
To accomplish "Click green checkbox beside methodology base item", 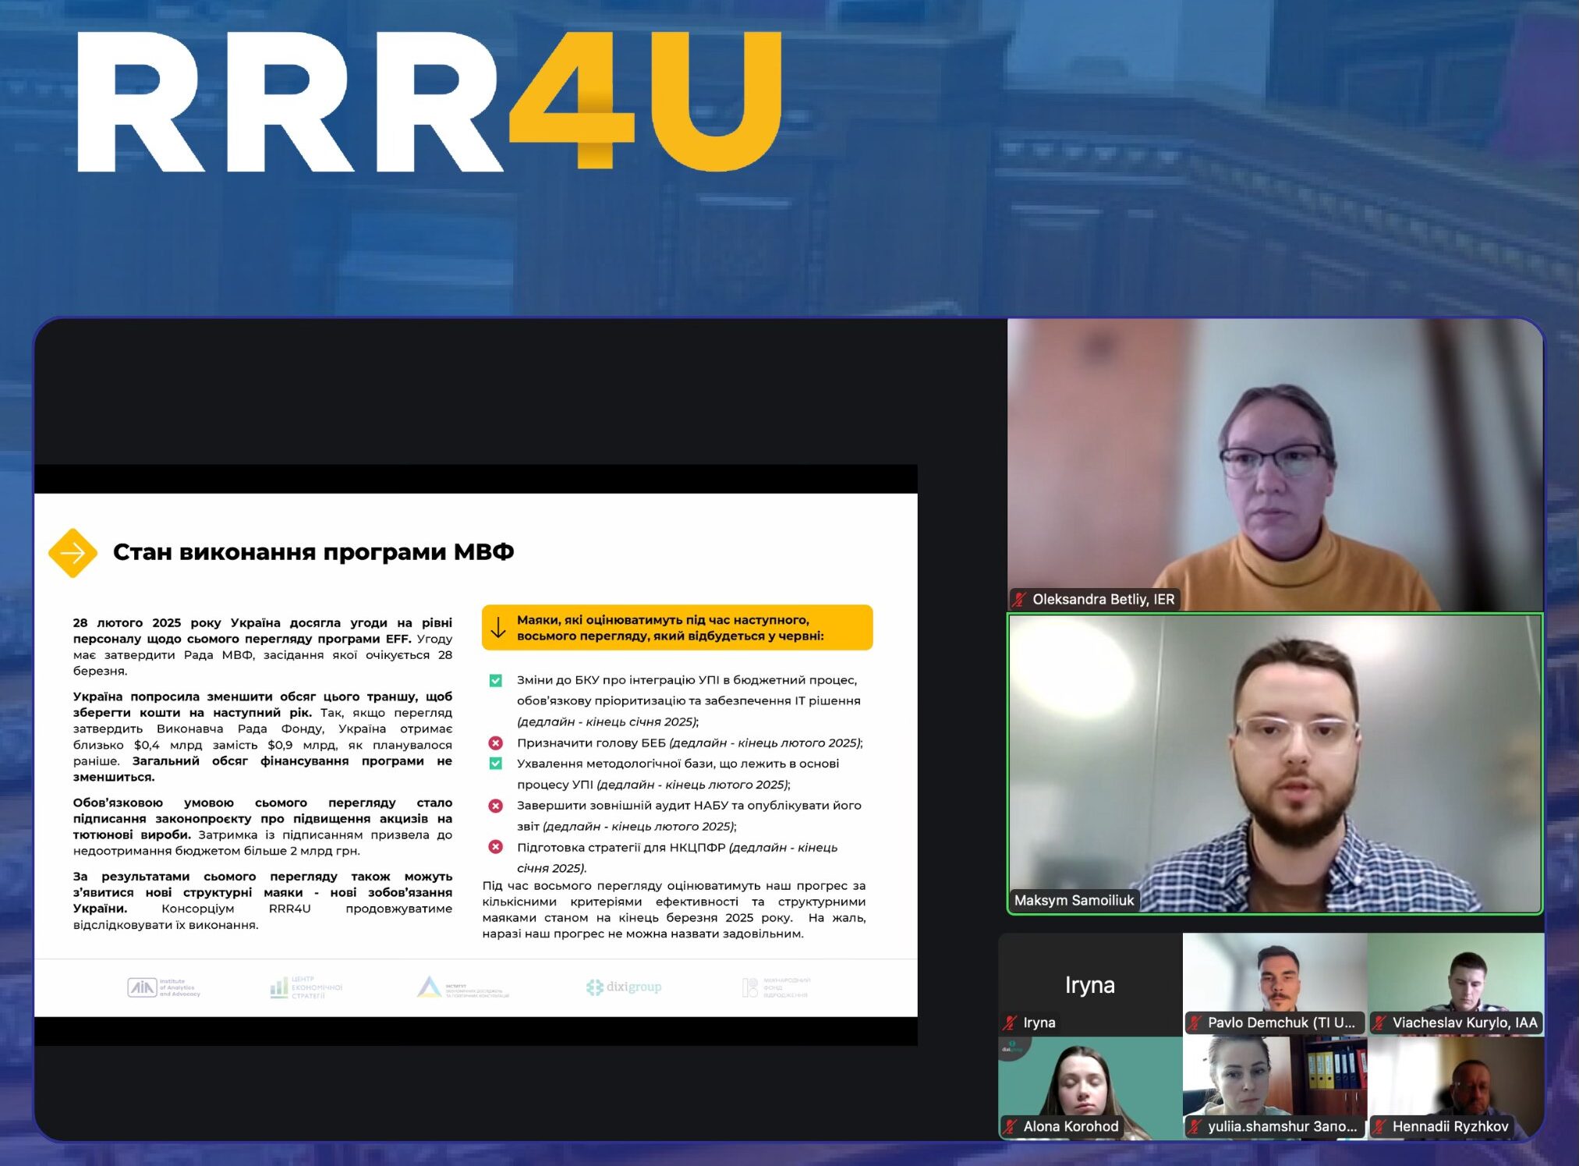I will pyautogui.click(x=495, y=764).
